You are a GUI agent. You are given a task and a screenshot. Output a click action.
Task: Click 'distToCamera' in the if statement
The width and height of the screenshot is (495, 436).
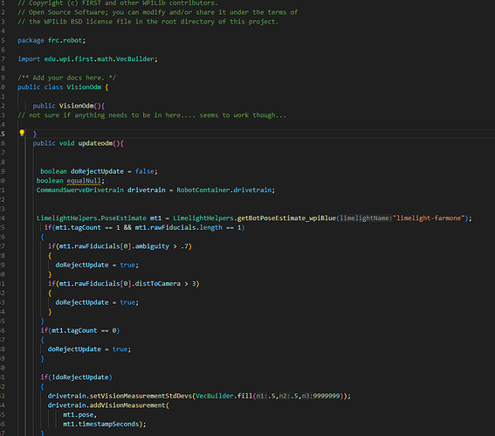coord(158,284)
